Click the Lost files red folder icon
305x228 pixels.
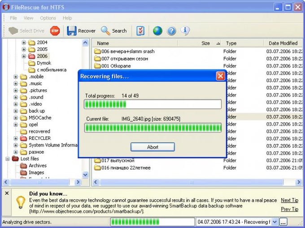point(15,159)
